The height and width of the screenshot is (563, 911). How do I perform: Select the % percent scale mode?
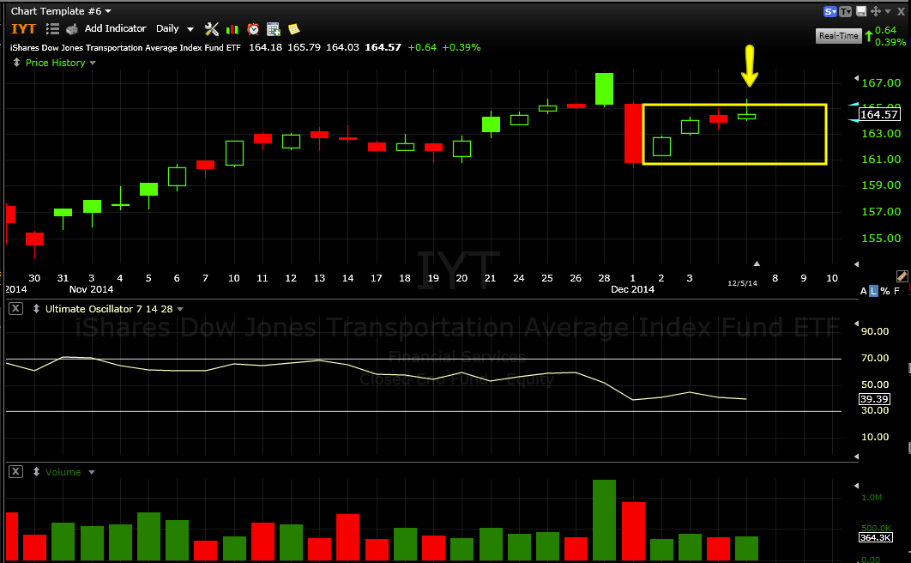885,291
